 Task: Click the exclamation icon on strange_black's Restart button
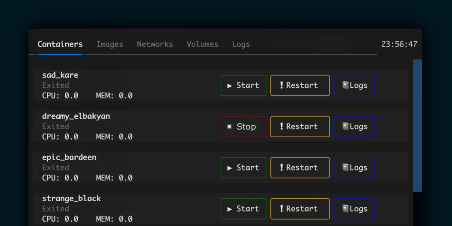pos(281,208)
